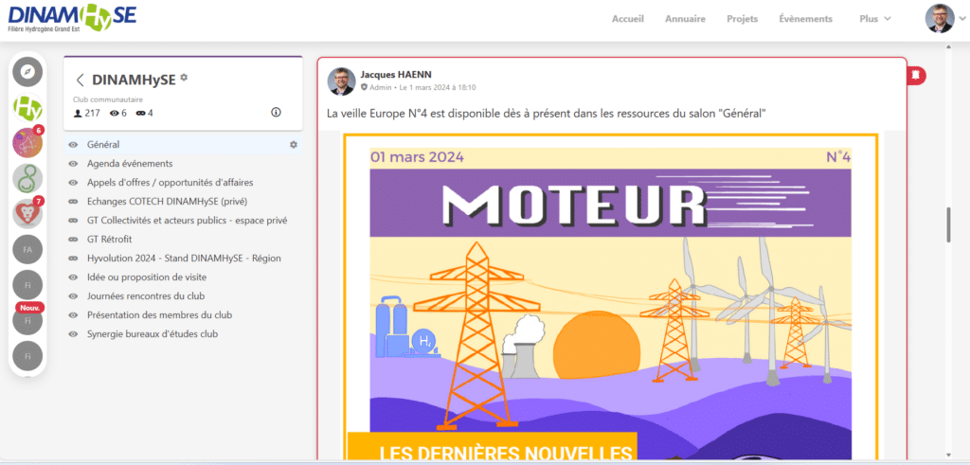Click the back chevron beside DINAMHySE title
The image size is (970, 465).
(x=80, y=80)
